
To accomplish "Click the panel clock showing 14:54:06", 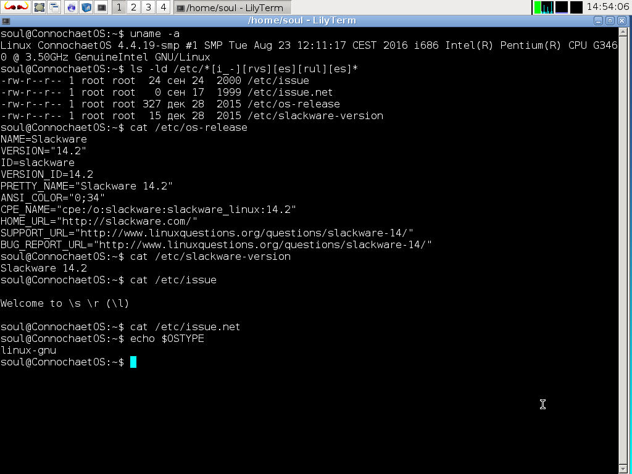I will click(608, 7).
